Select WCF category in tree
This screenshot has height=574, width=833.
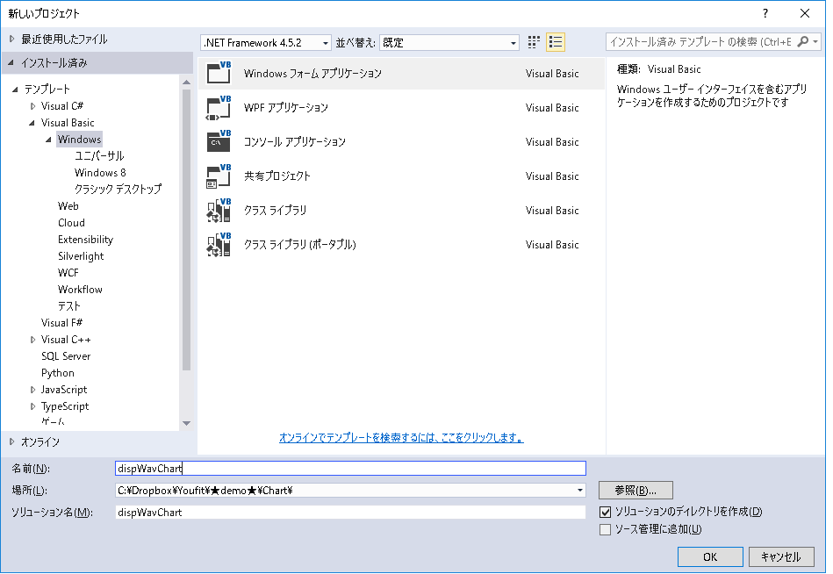pyautogui.click(x=68, y=273)
